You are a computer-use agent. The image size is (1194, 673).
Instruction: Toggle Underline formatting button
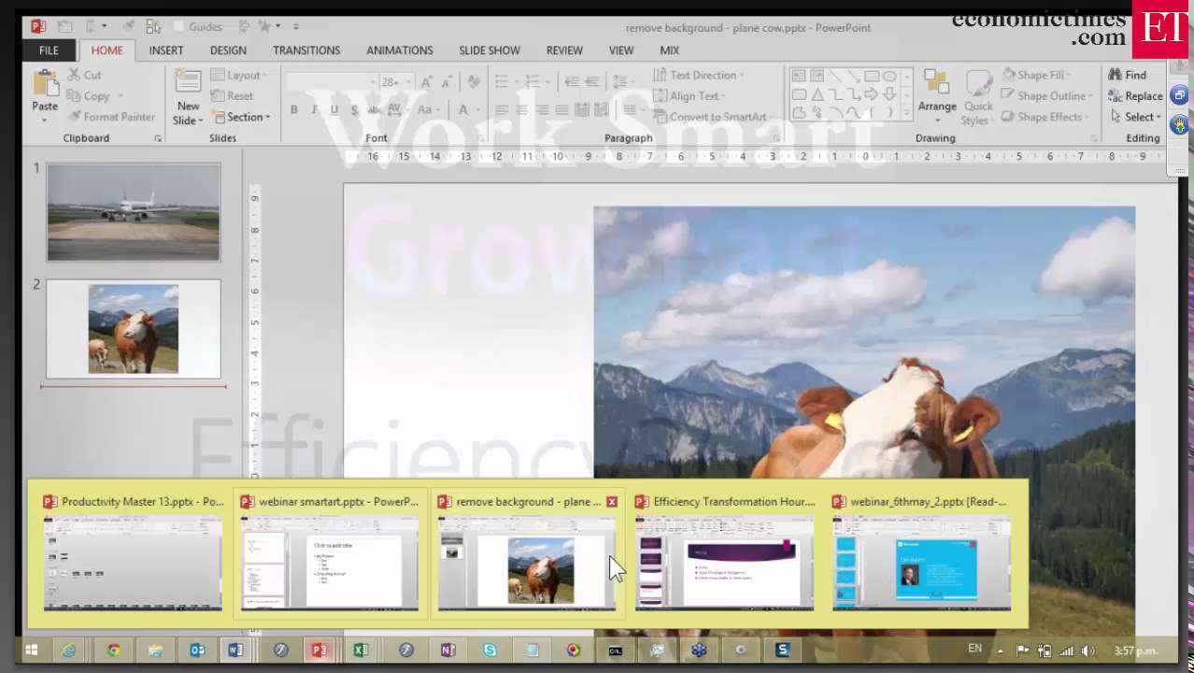[x=334, y=110]
